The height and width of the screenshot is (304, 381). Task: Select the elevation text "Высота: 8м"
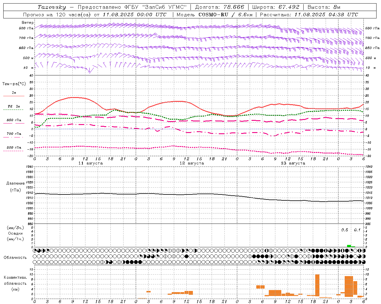point(324,7)
